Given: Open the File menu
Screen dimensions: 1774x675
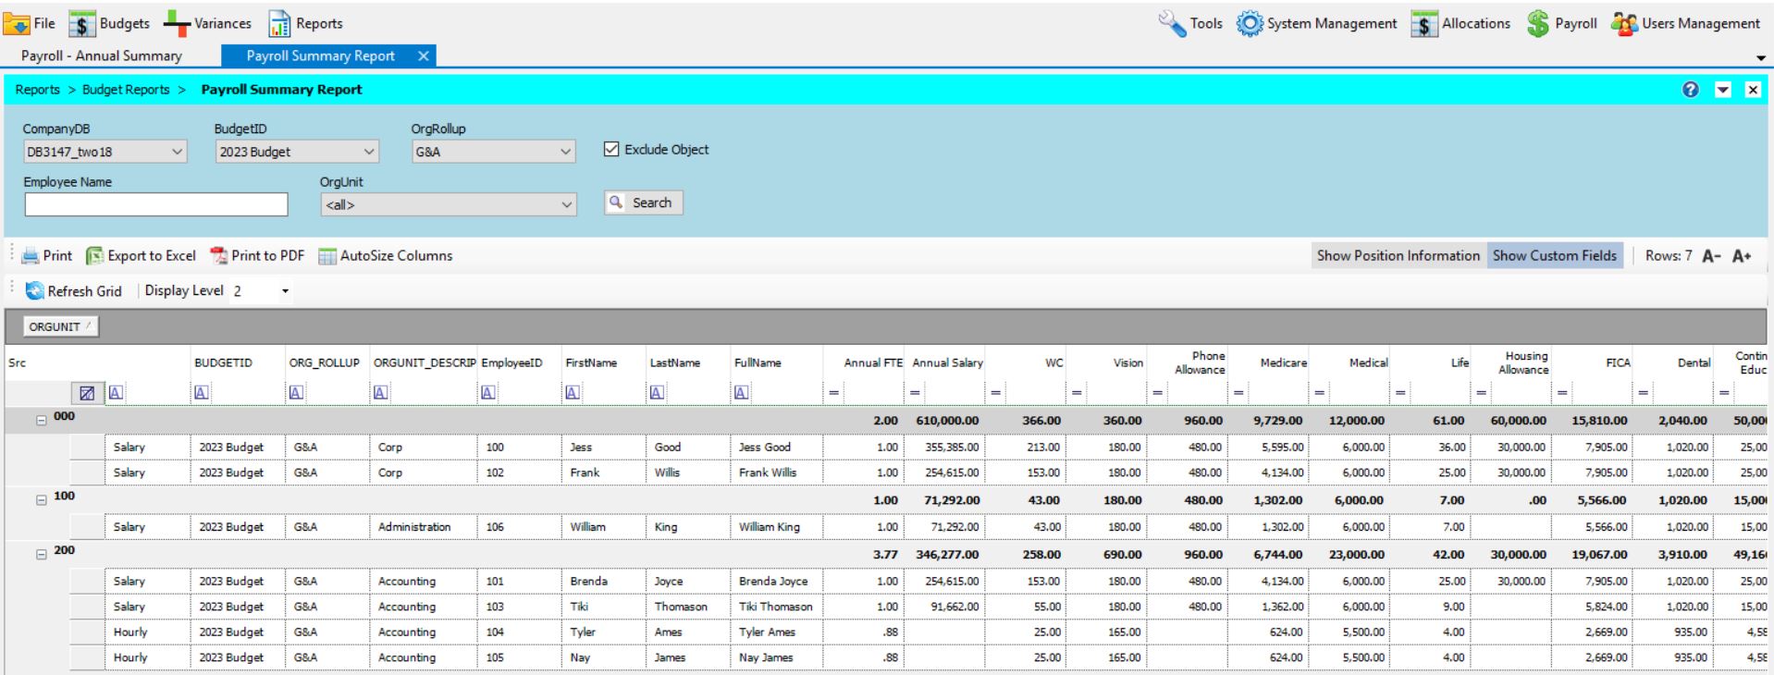Looking at the screenshot, I should coord(31,24).
